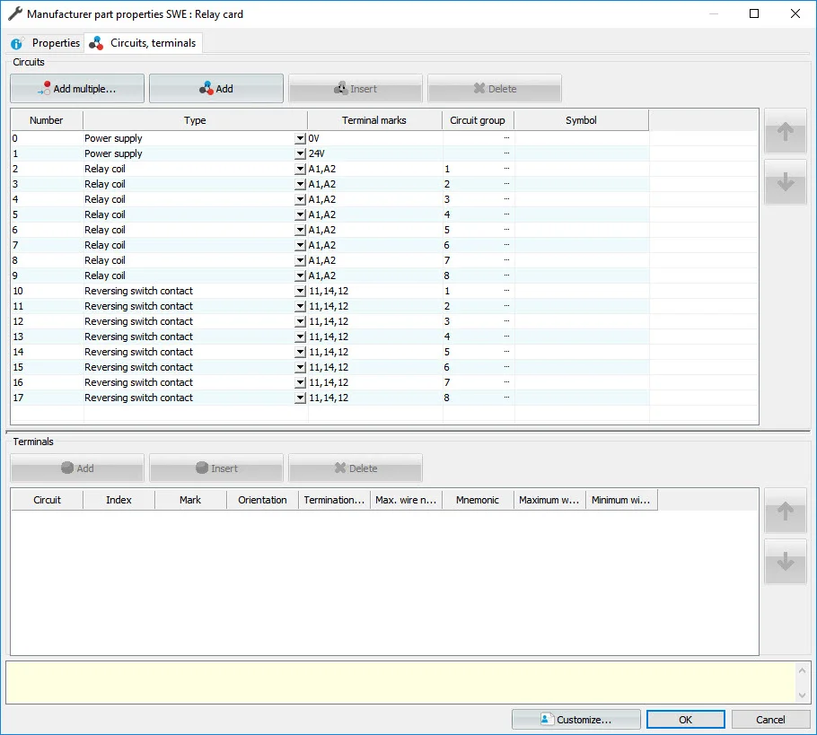Screen dimensions: 817x735
Task: Expand the type dropdown for circuit 0
Action: pyautogui.click(x=300, y=139)
